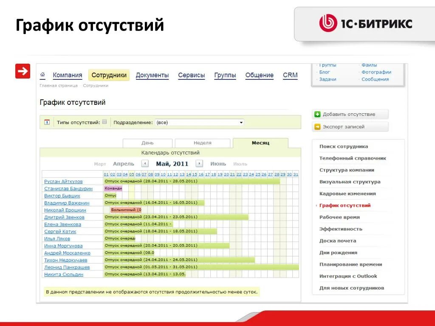435x326 pixels.
Task: Open Андрей Москаленко profile link
Action: coord(67,253)
